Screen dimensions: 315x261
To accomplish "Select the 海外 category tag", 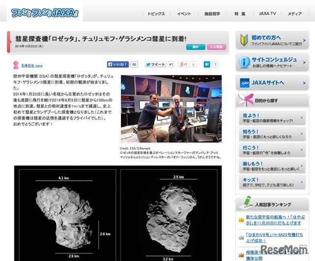I will (x=195, y=47).
